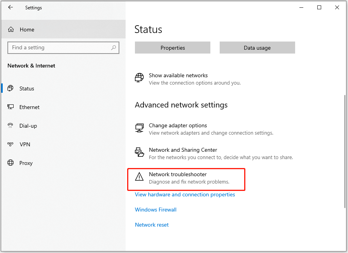Click the Proxy globe icon
Screen dimensions: 348x253
pos(10,163)
